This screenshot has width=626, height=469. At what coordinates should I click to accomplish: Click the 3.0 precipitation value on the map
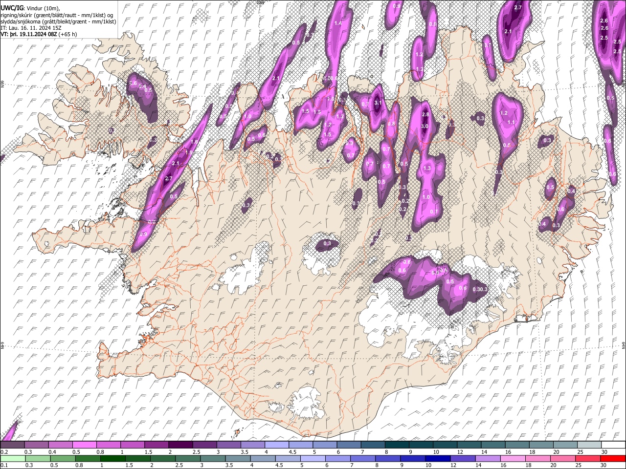click(425, 127)
